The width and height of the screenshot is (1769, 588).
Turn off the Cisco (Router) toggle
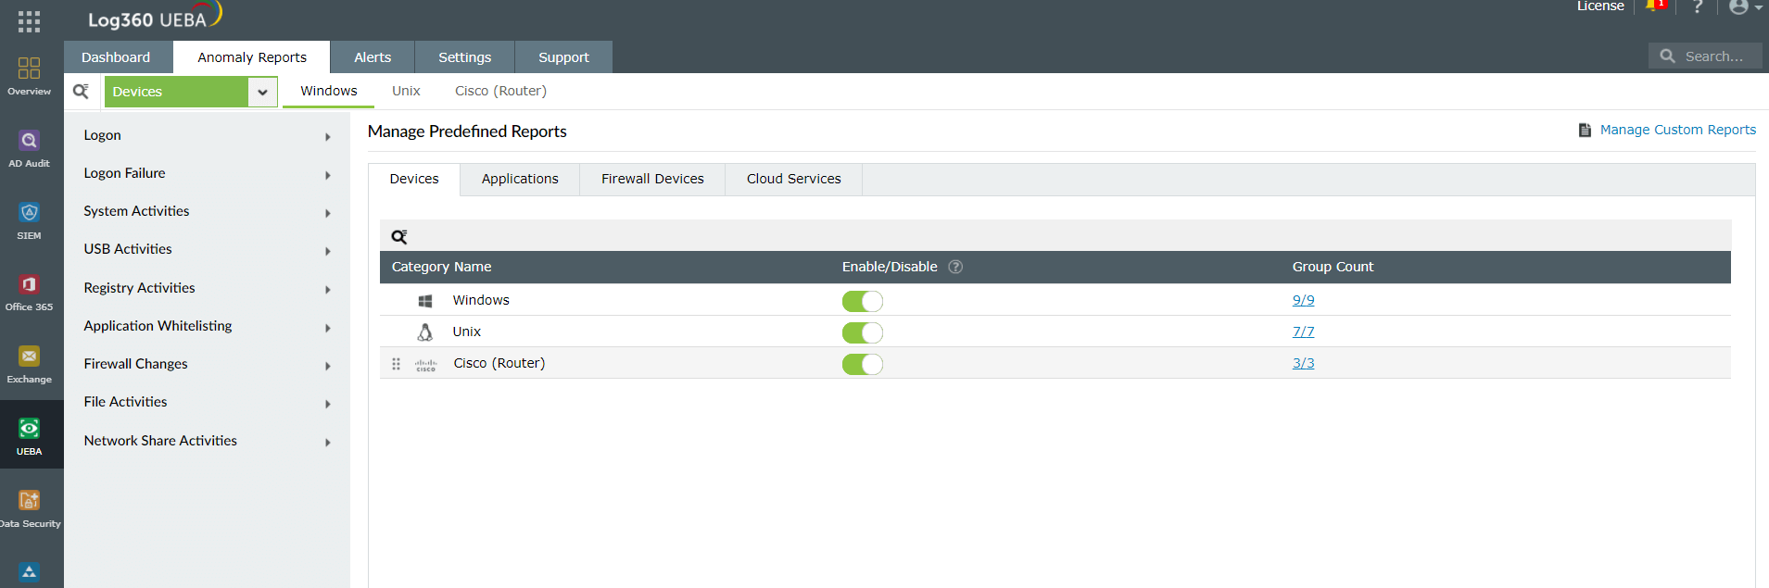click(862, 364)
